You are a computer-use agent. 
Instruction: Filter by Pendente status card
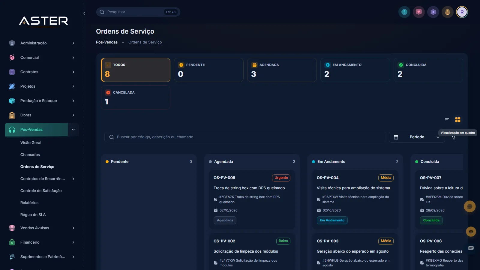pos(209,70)
